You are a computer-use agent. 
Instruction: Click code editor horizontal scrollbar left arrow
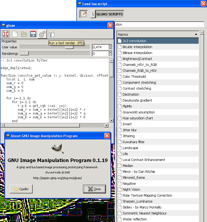(2, 125)
